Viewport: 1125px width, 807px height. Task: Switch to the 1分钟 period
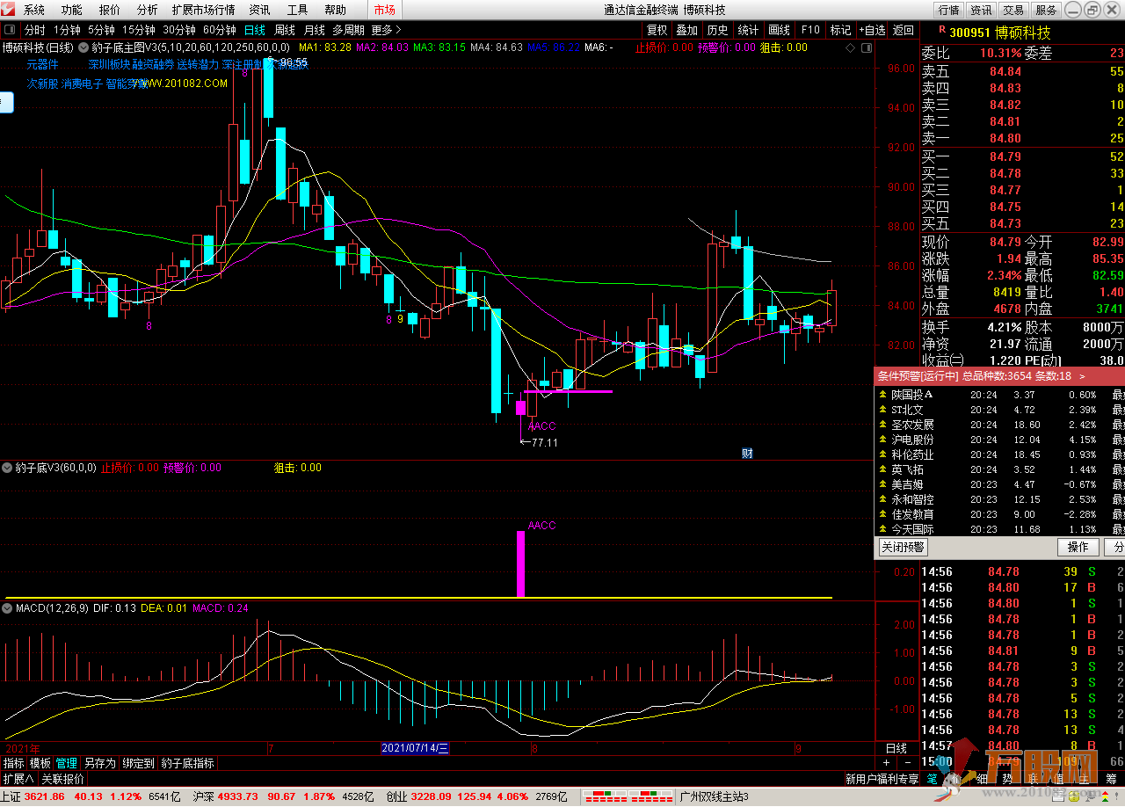[x=67, y=30]
